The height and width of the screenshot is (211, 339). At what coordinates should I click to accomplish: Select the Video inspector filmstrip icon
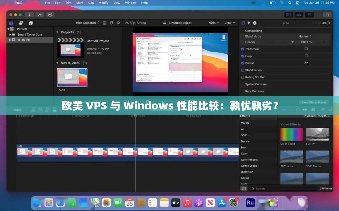click(x=244, y=23)
